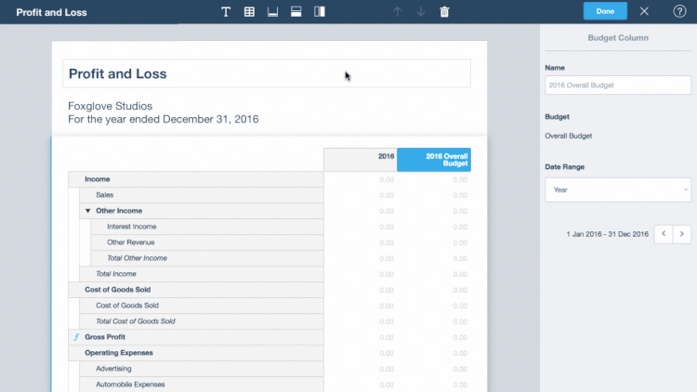Select the 2016 column header

(x=361, y=159)
